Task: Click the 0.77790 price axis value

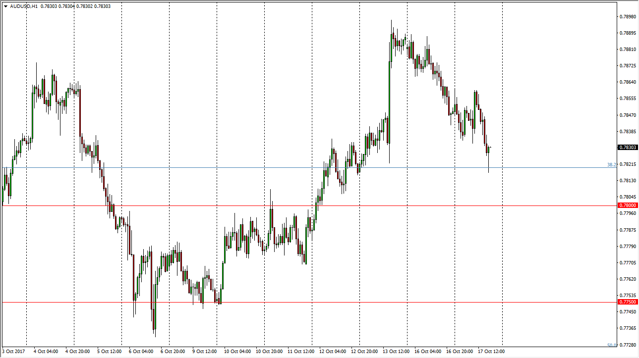Action: click(x=628, y=247)
